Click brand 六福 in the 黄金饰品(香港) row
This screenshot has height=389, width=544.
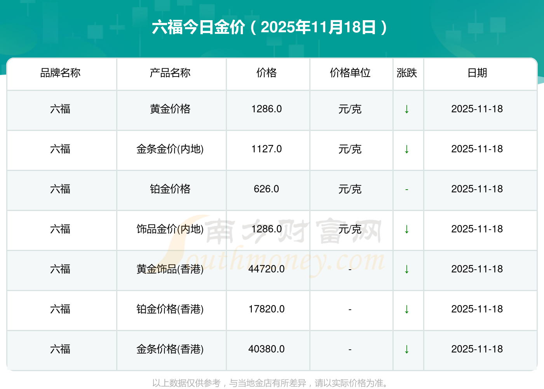60,269
